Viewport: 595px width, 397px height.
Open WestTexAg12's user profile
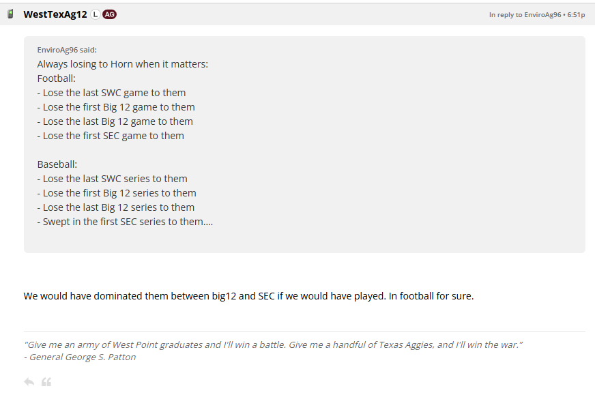[55, 14]
